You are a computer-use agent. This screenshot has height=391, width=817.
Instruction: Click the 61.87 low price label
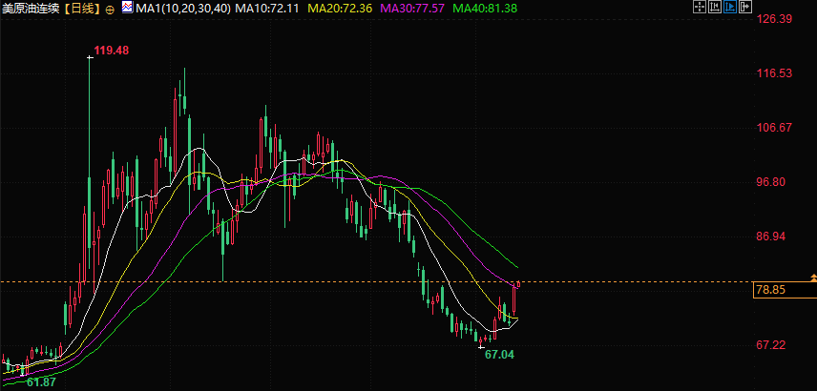tap(41, 381)
